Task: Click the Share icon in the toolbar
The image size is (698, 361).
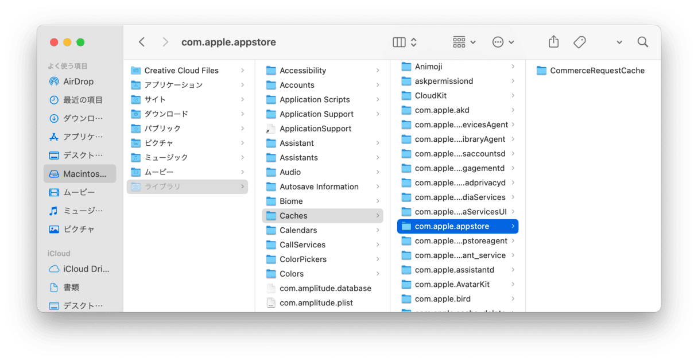Action: click(x=553, y=42)
